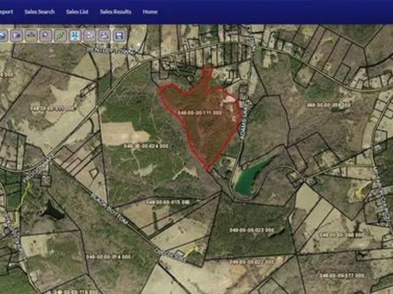
Task: Activate the pan map tool with four arrows
Action: [32, 36]
